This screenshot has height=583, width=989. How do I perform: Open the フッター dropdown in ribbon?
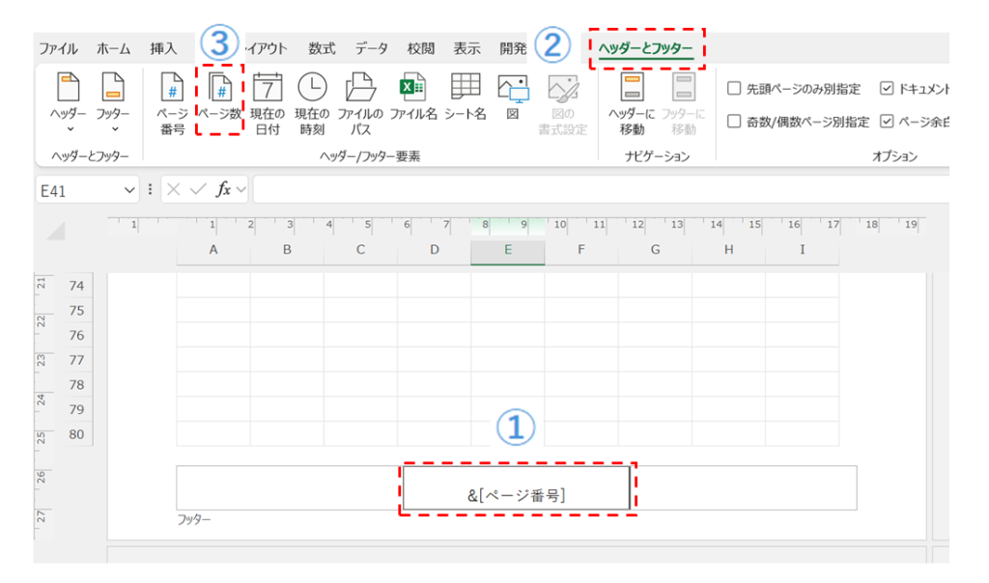[113, 104]
